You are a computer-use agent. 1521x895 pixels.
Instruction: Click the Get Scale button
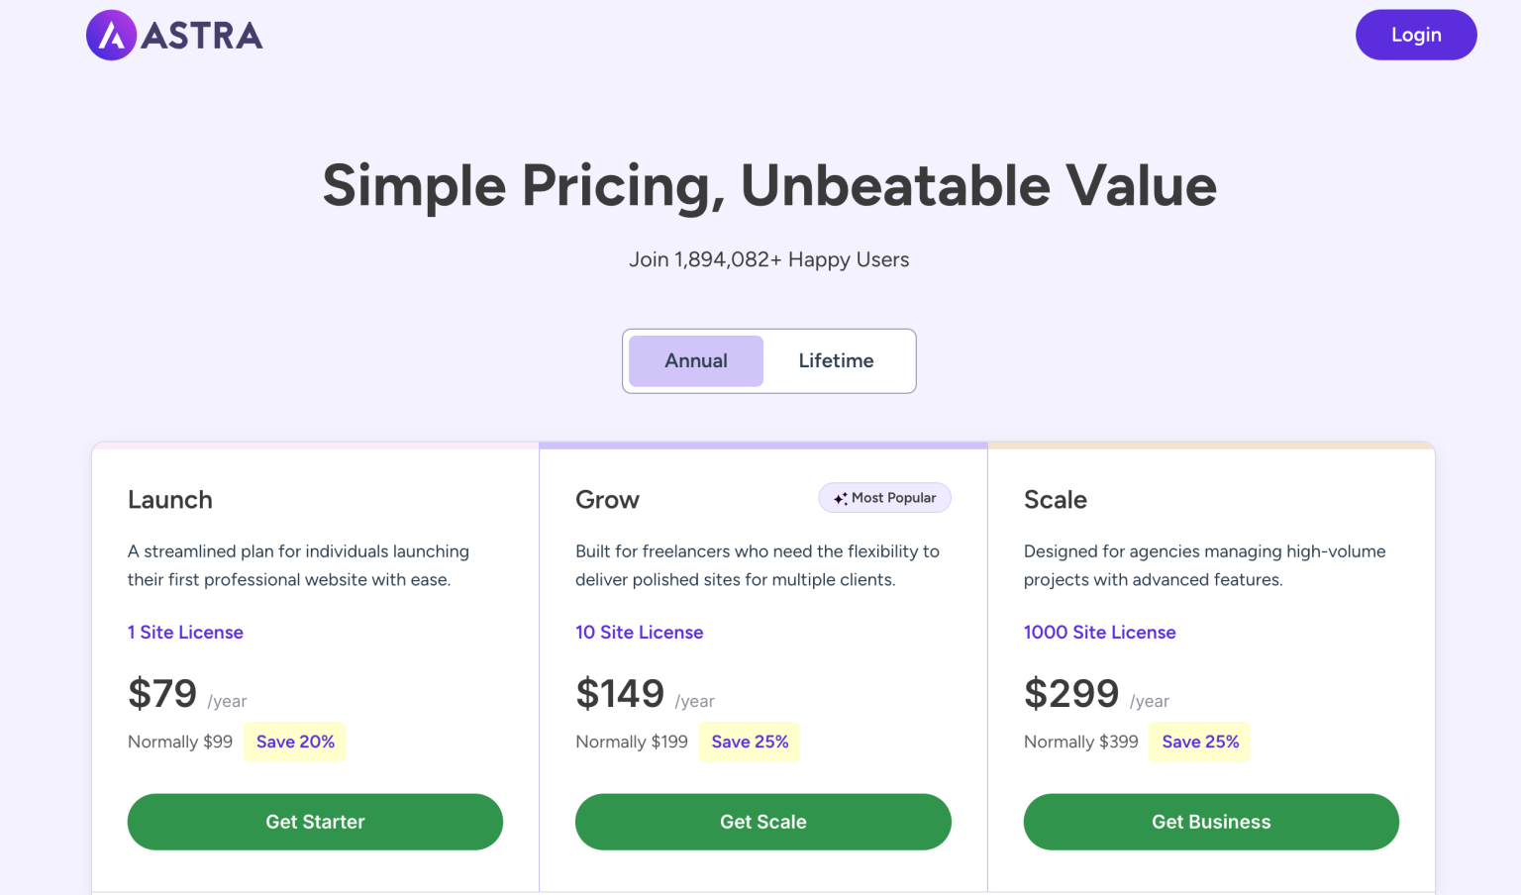click(762, 822)
